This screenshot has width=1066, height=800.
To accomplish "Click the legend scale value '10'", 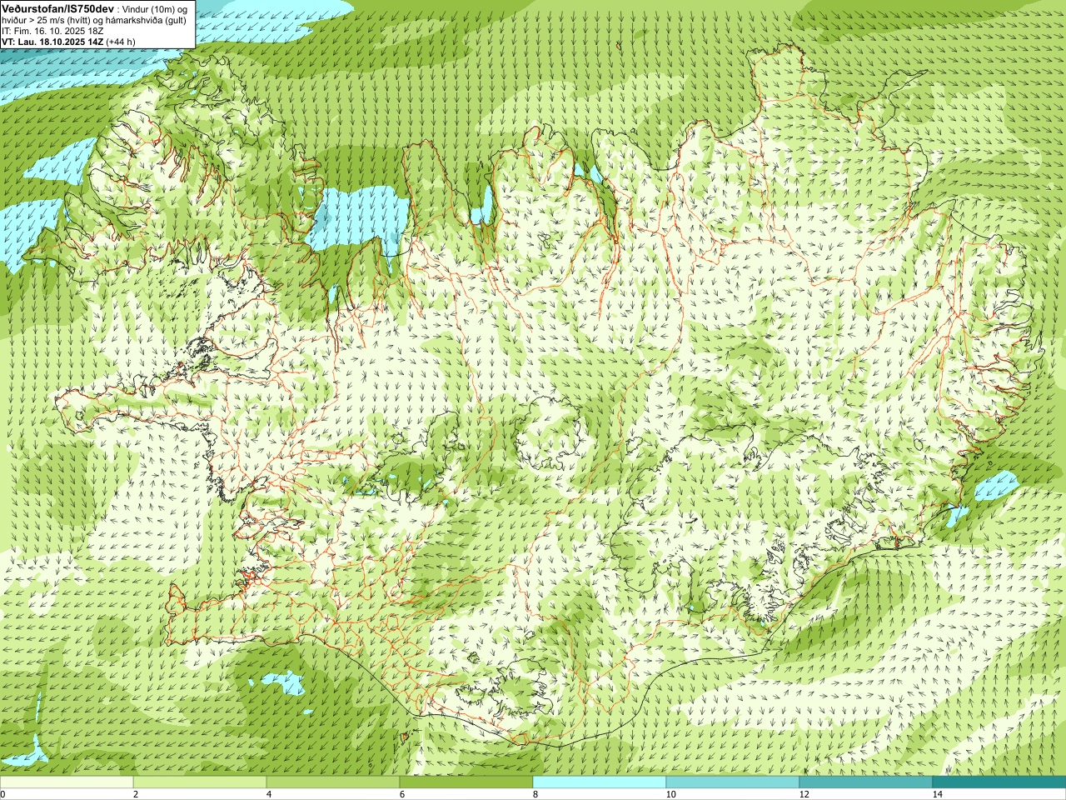I will pos(670,794).
